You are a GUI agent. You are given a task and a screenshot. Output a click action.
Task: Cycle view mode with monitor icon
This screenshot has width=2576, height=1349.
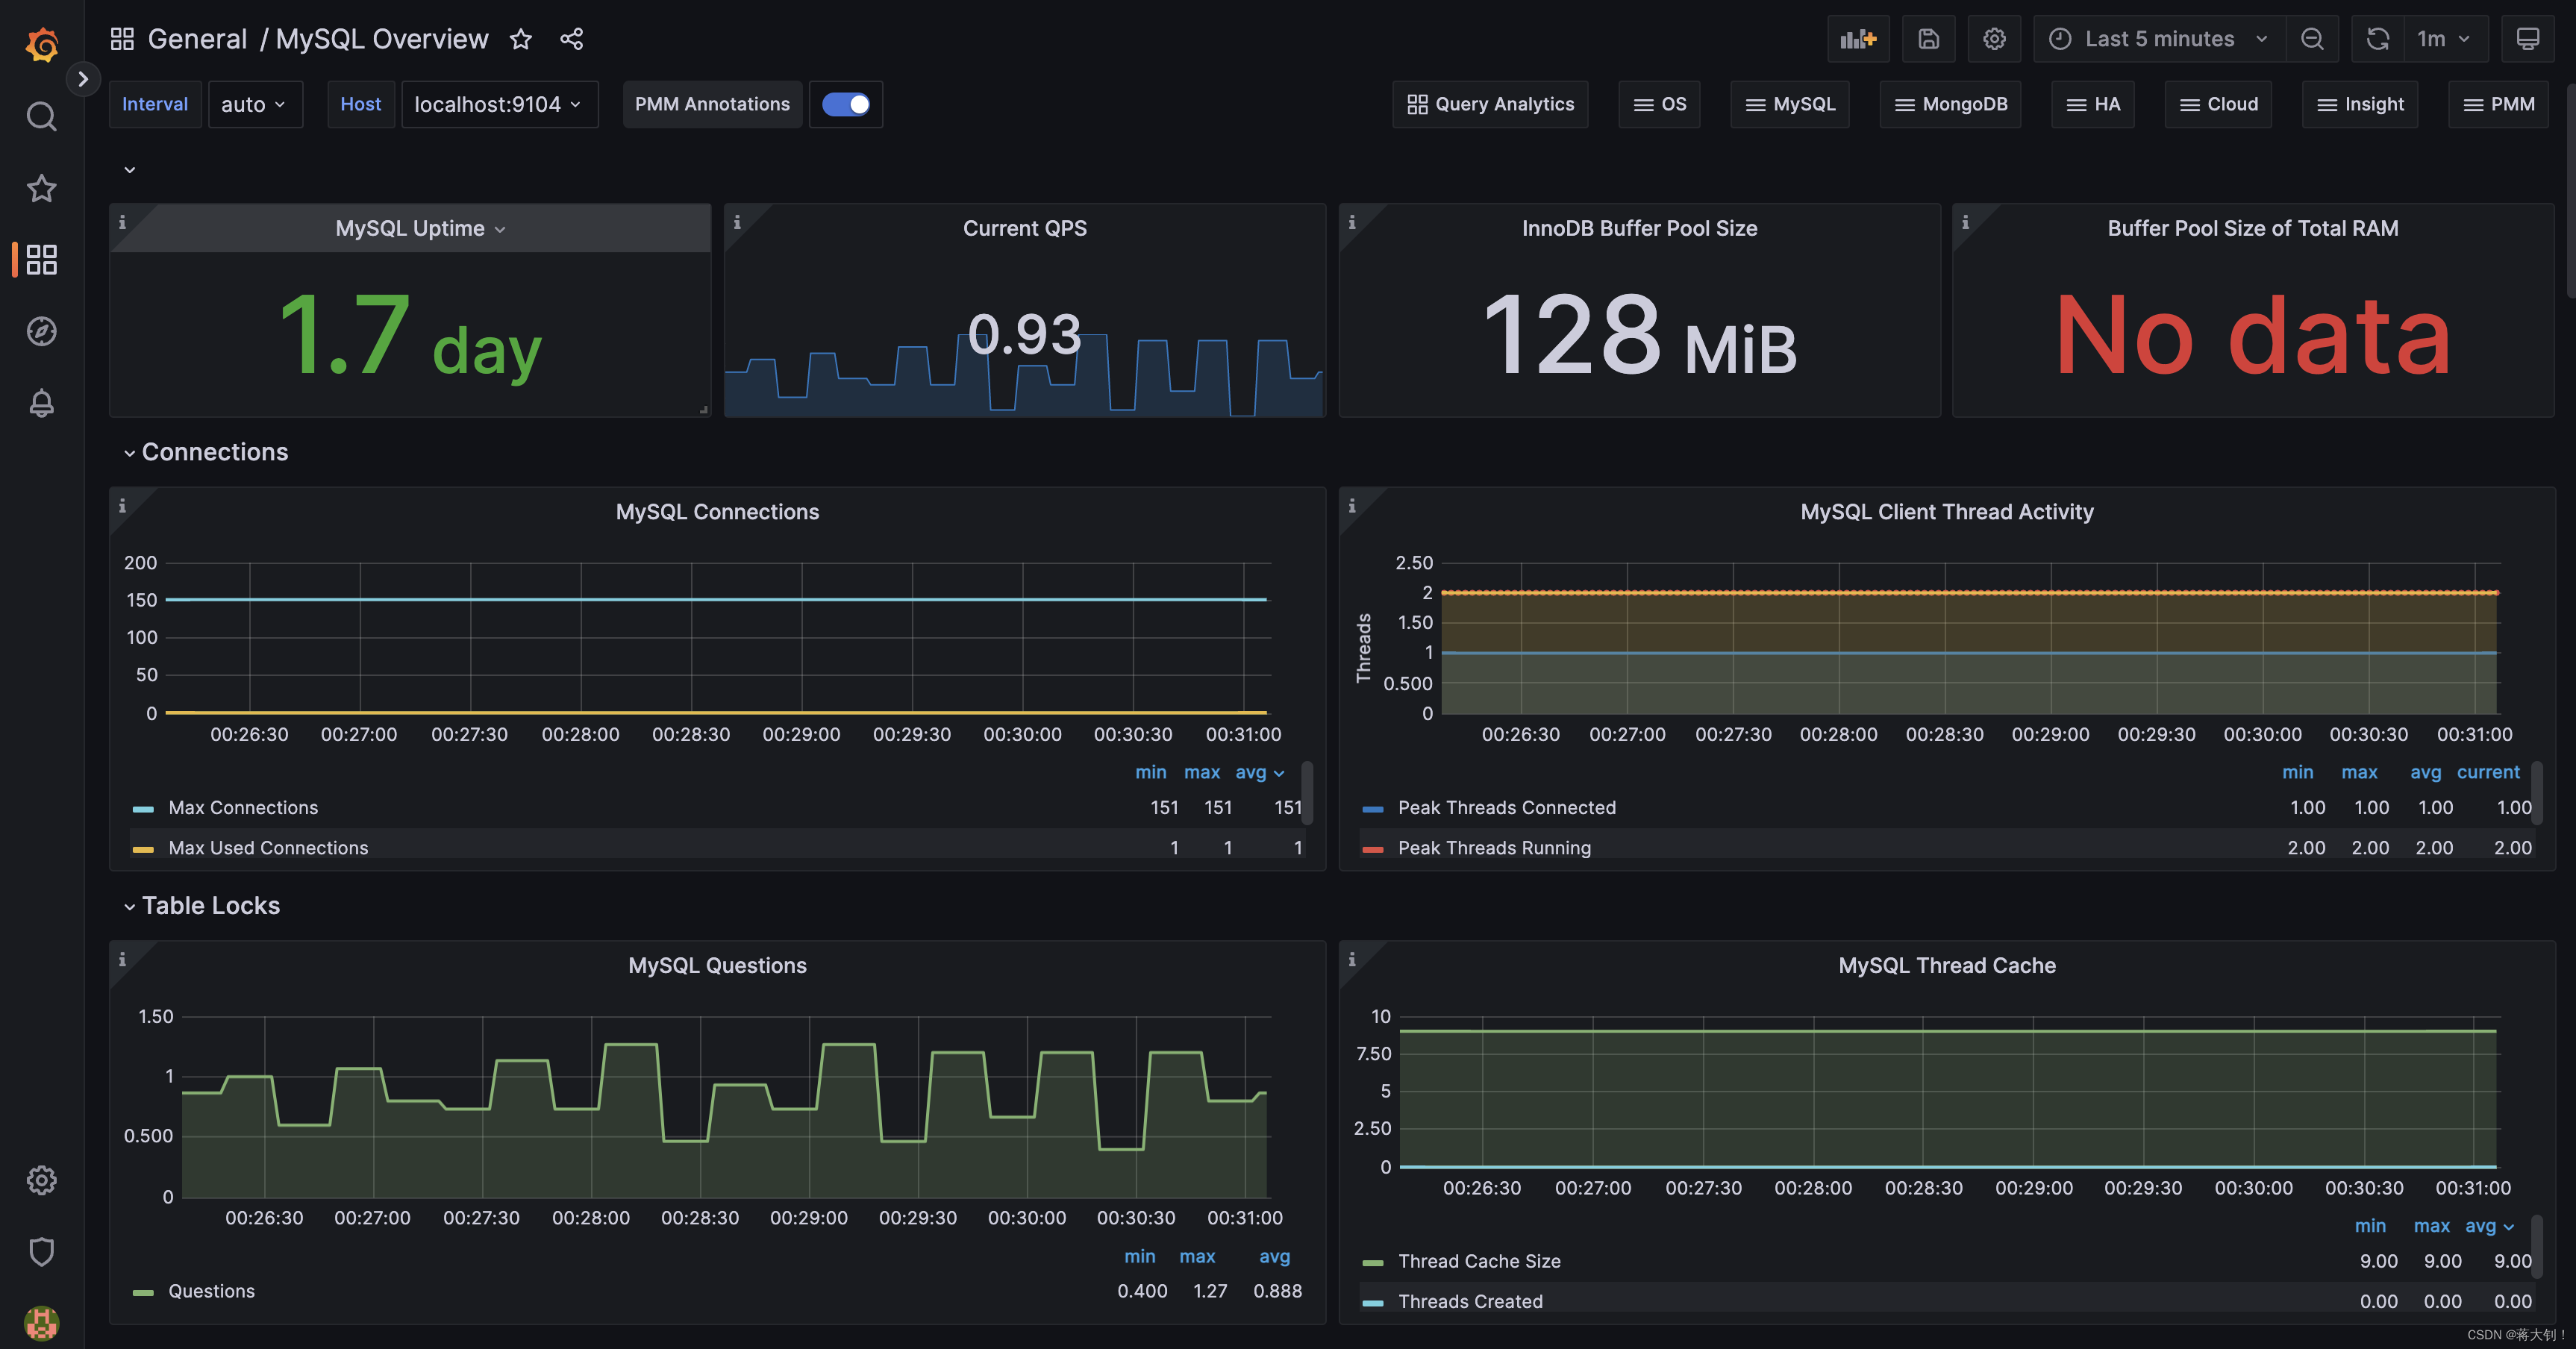tap(2527, 39)
